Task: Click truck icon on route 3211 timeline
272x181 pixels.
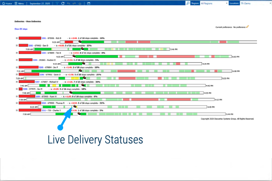Action: tap(79, 113)
